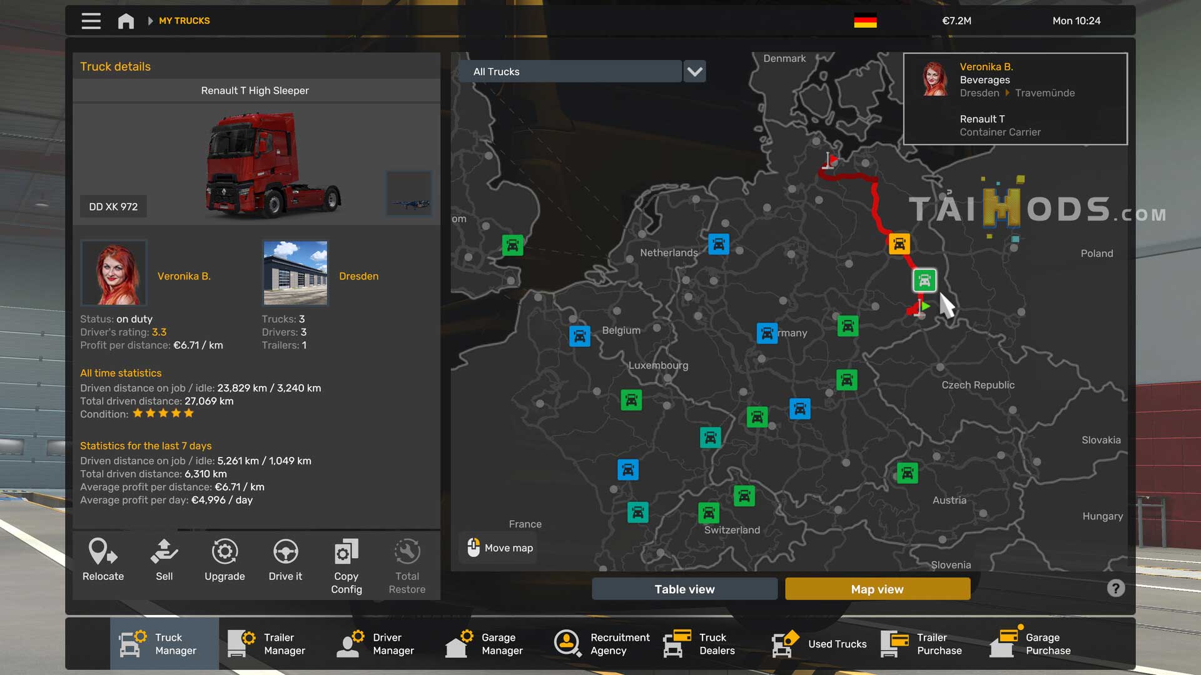The height and width of the screenshot is (675, 1201).
Task: Click the German flag country selector
Action: tap(865, 21)
